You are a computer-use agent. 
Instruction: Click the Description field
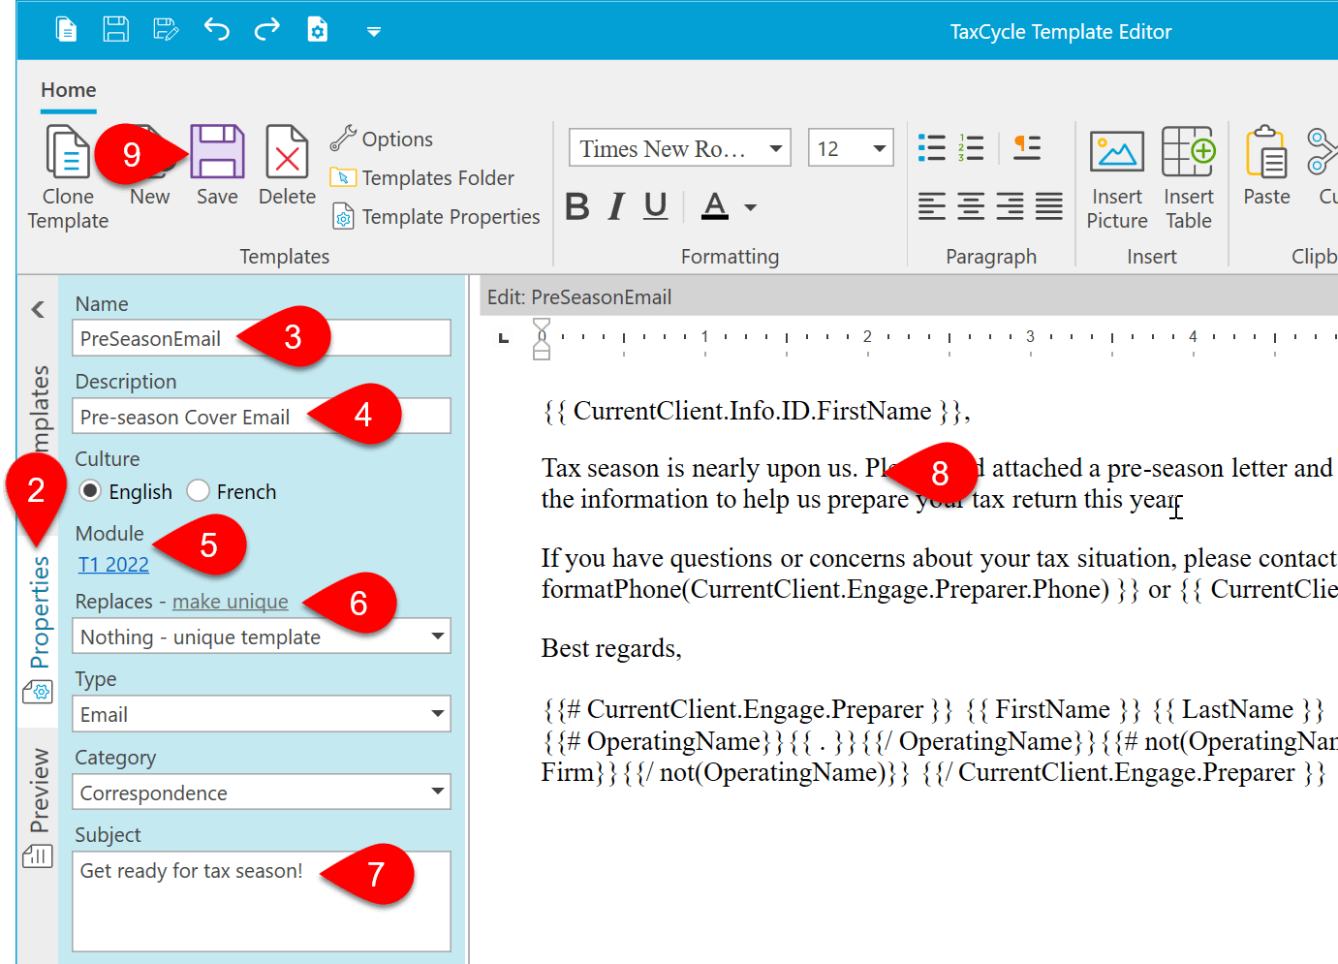click(x=262, y=417)
